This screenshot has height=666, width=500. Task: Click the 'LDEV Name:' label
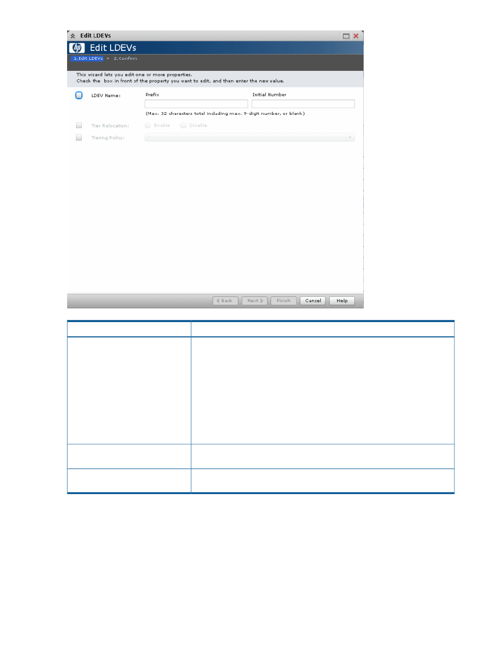click(106, 95)
